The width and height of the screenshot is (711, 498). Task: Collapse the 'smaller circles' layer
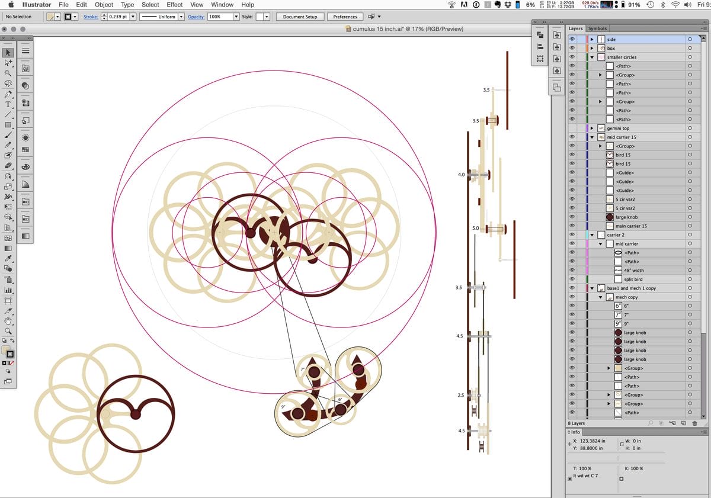pos(592,57)
